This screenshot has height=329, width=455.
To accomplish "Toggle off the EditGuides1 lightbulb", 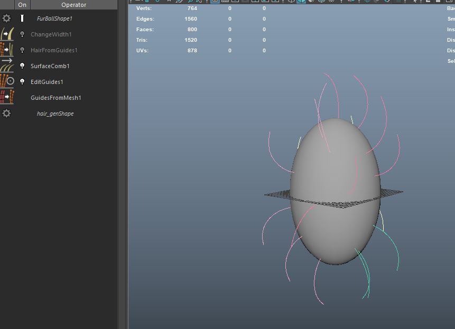I will 22,82.
